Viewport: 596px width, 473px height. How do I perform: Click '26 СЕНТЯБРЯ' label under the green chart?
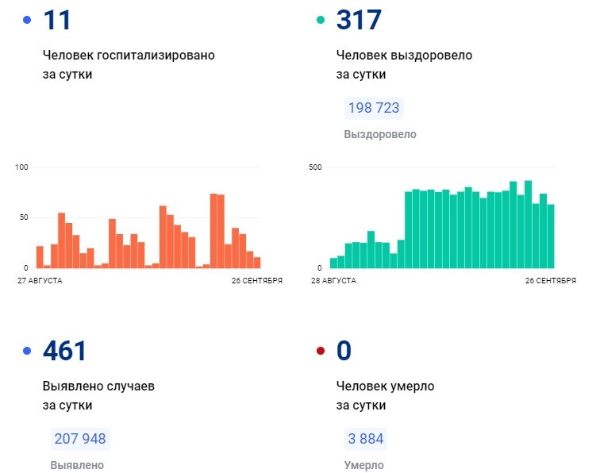tap(549, 281)
